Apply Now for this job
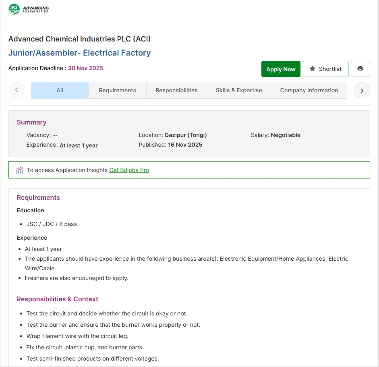 pyautogui.click(x=281, y=69)
